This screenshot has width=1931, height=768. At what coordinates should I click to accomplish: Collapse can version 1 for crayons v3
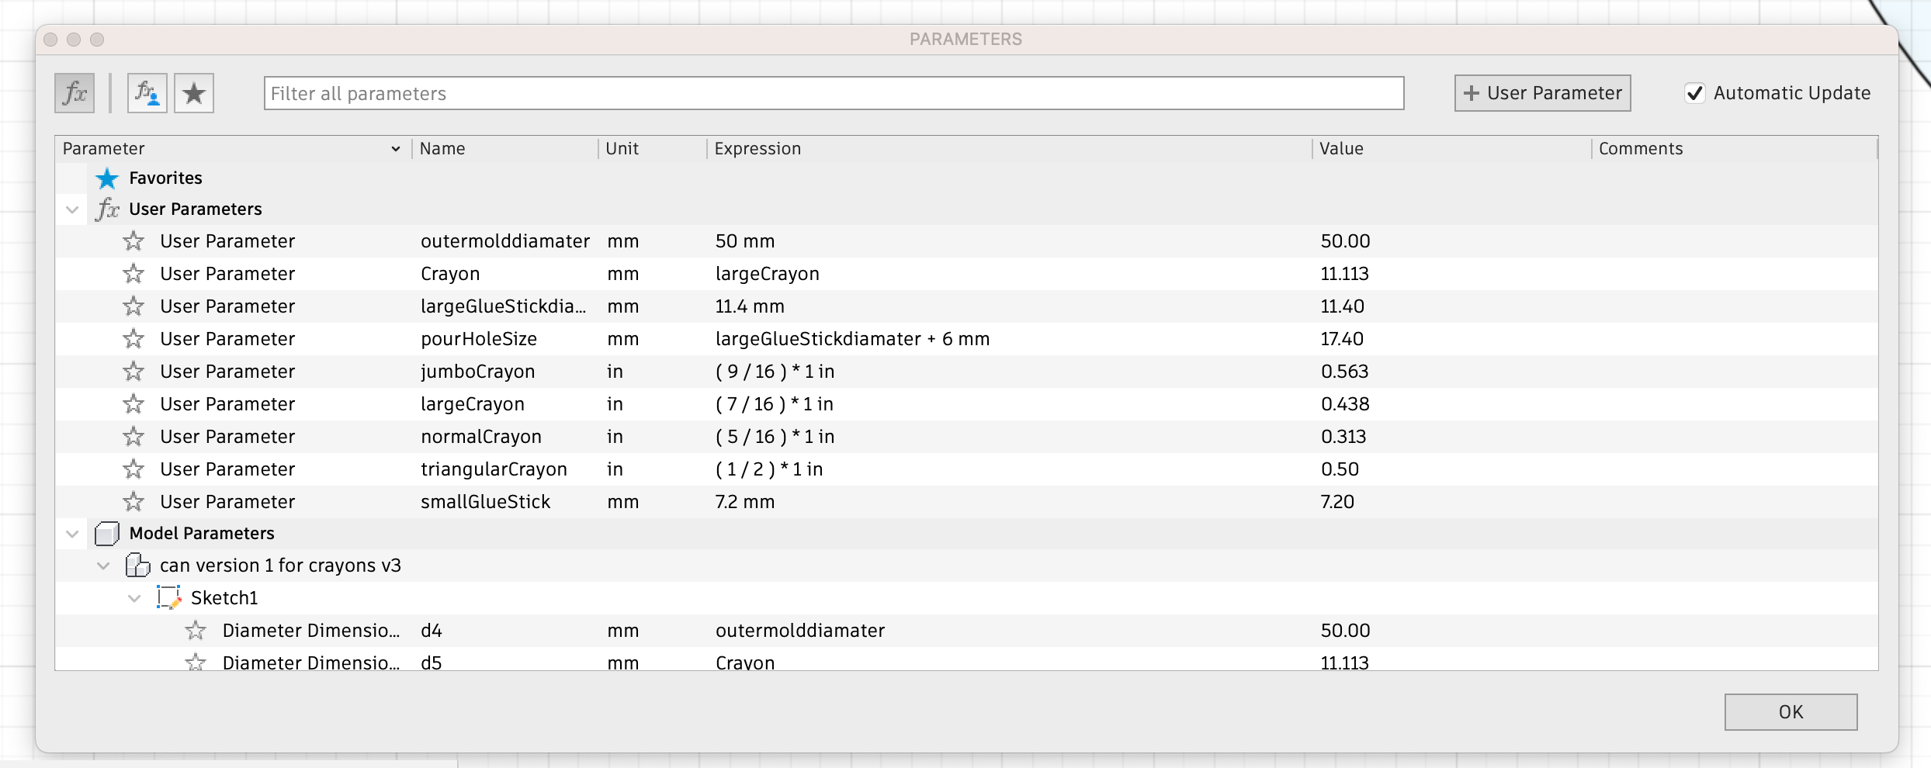(102, 565)
